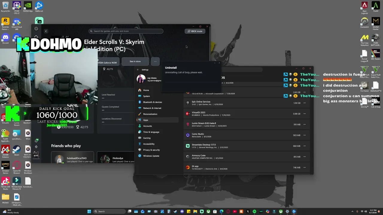Open options menu for Armoury Crate
The width and height of the screenshot is (383, 215).
[x=305, y=157]
